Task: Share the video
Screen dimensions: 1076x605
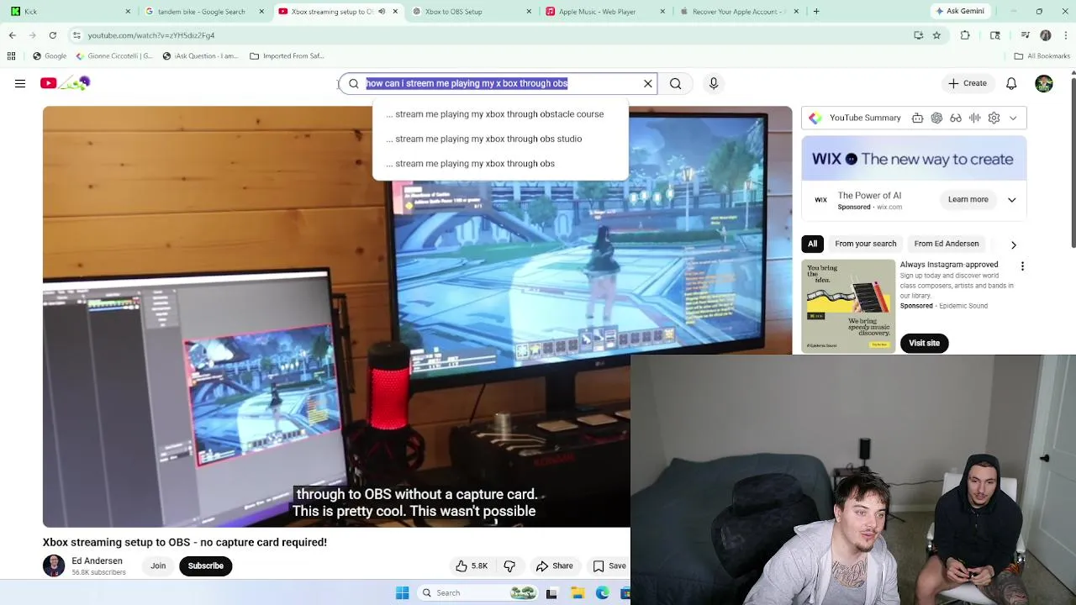Action: [x=555, y=566]
